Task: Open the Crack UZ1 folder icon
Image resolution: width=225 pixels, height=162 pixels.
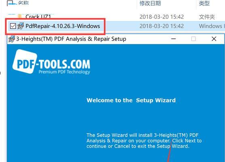Action: click(20, 17)
